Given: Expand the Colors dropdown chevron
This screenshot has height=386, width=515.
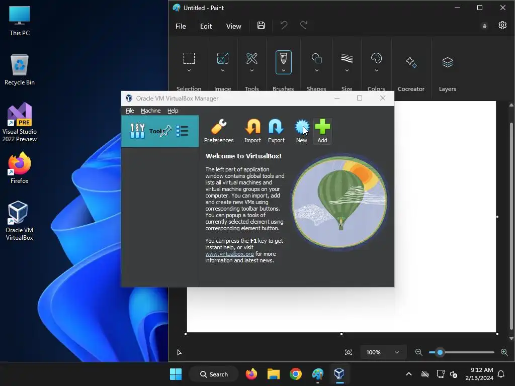Looking at the screenshot, I should coord(376,70).
